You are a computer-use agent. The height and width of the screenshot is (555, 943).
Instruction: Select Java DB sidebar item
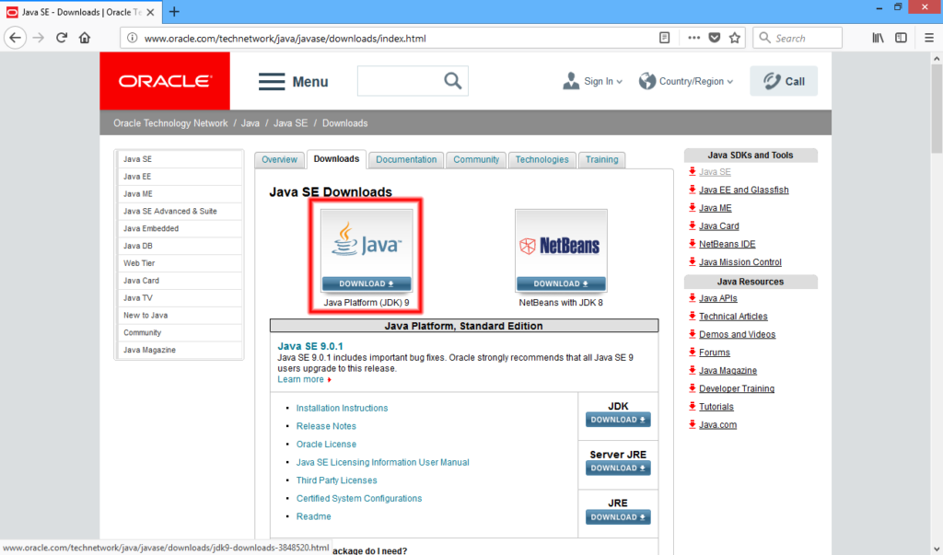coord(180,247)
